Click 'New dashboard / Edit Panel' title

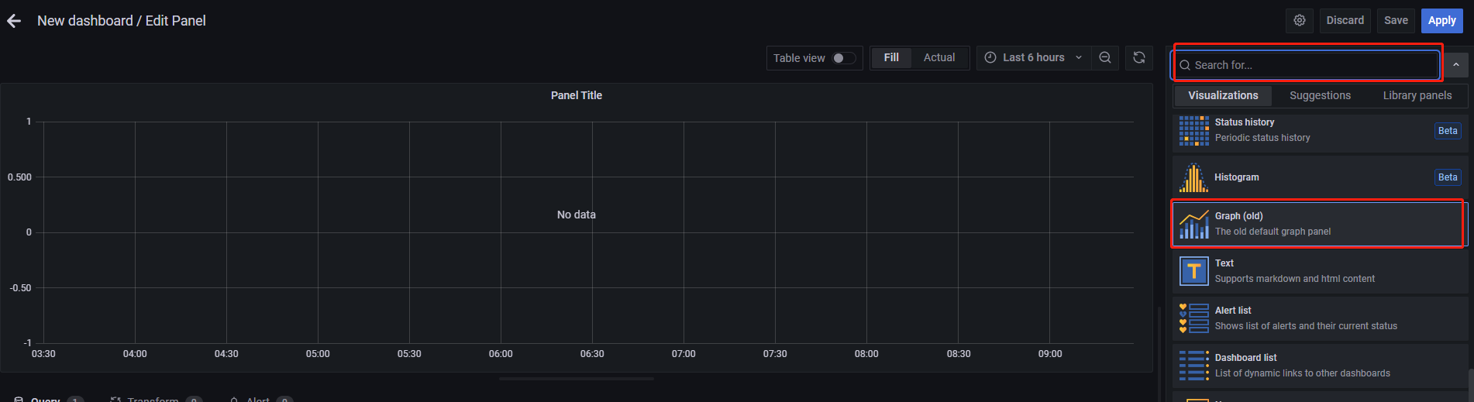[122, 21]
